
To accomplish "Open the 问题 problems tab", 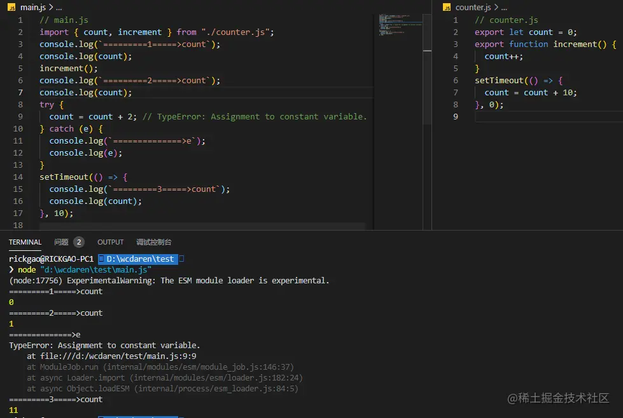I will [x=61, y=242].
